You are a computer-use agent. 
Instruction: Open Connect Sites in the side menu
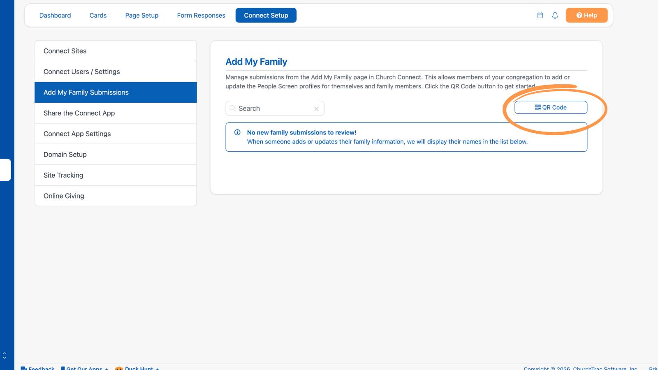click(116, 51)
